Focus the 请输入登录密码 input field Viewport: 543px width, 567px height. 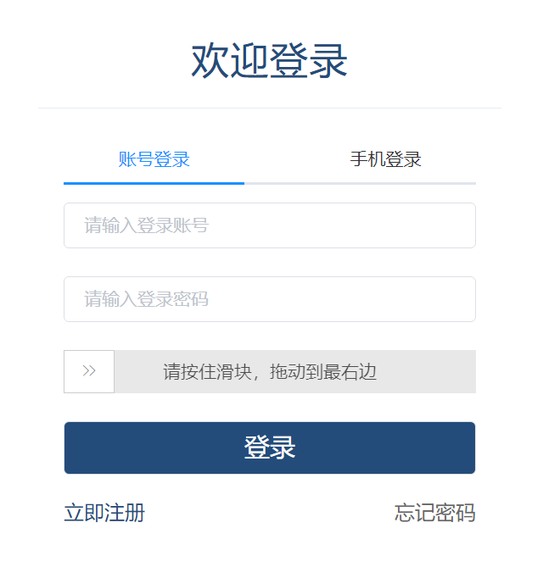pos(270,299)
